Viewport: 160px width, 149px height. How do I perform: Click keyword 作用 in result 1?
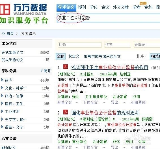(137, 97)
